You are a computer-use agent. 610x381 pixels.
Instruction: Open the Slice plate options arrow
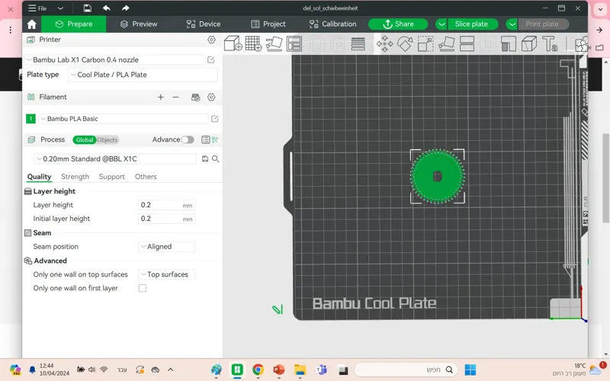pyautogui.click(x=441, y=24)
